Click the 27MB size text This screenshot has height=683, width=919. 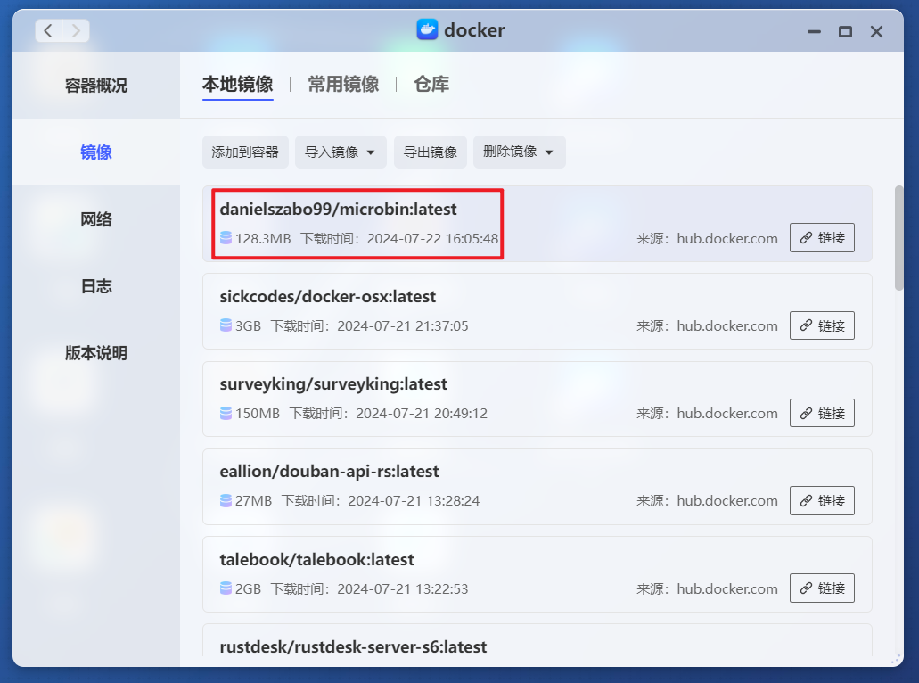click(253, 501)
